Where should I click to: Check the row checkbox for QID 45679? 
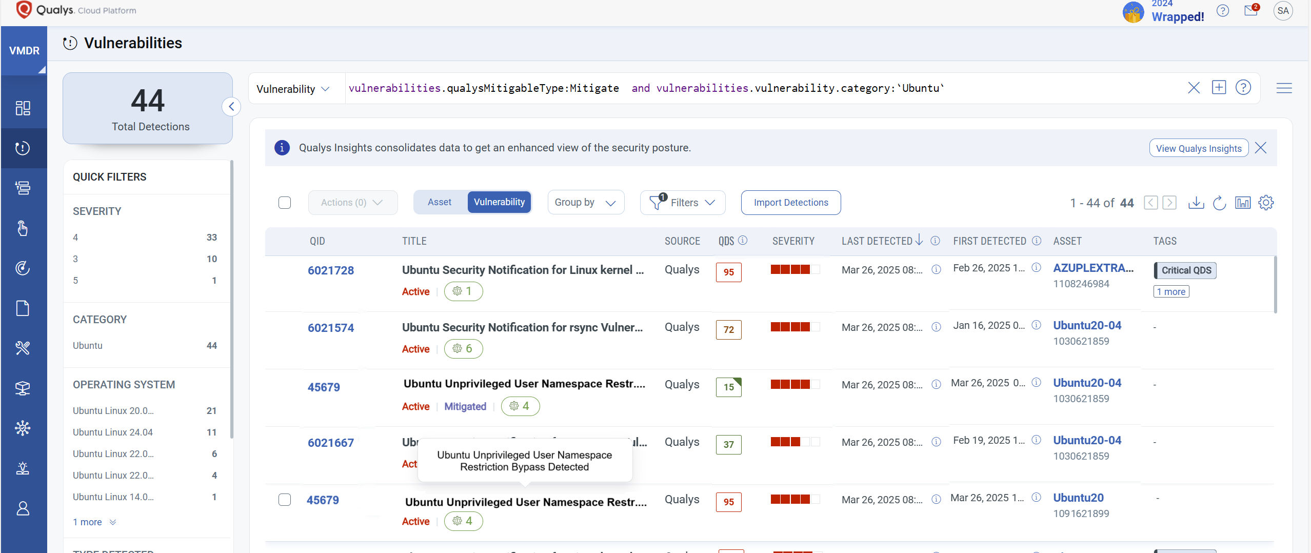coord(285,500)
